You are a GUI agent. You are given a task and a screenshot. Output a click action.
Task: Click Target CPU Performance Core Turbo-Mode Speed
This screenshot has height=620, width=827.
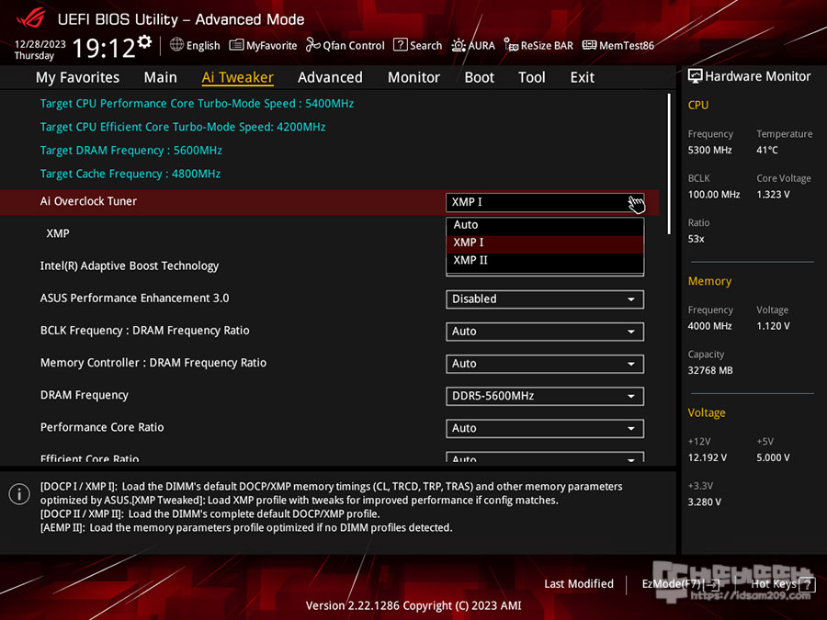coord(197,103)
